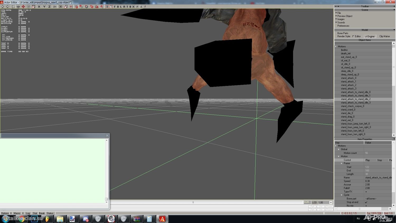Click the Bone Parts button
The height and width of the screenshot is (223, 396).
[343, 33]
